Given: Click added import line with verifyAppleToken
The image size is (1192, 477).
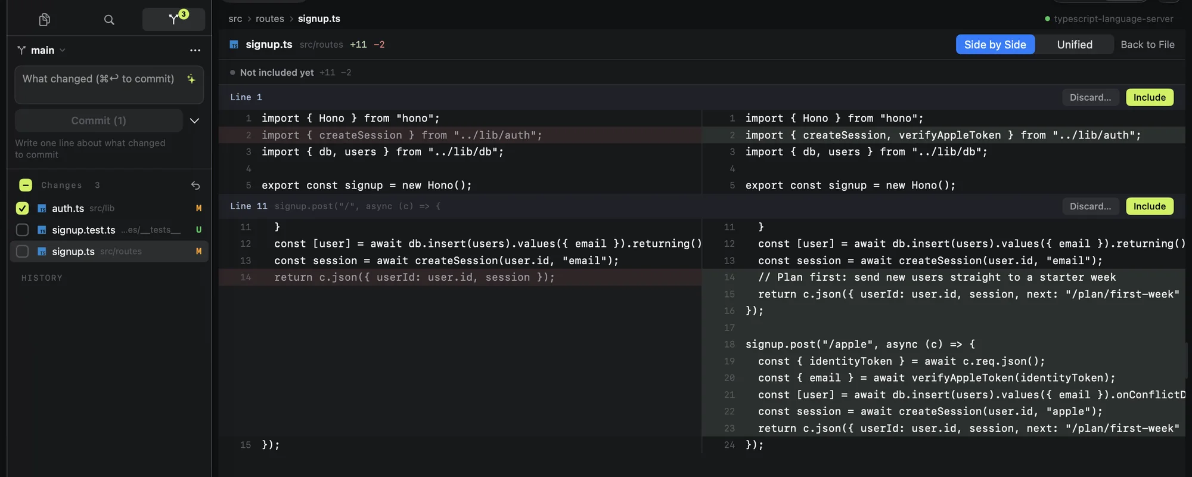Looking at the screenshot, I should [943, 135].
